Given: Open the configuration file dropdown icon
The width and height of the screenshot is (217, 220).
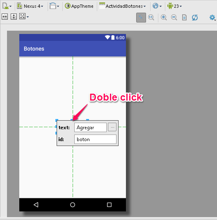Looking at the screenshot, I should tap(7, 6).
